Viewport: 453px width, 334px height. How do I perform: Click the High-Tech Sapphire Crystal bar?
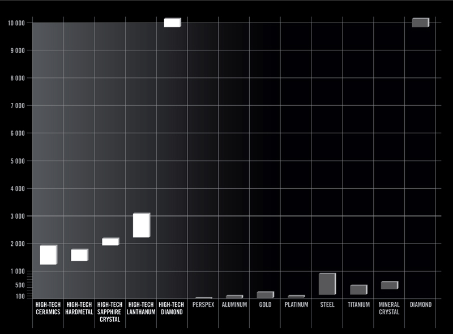110,241
